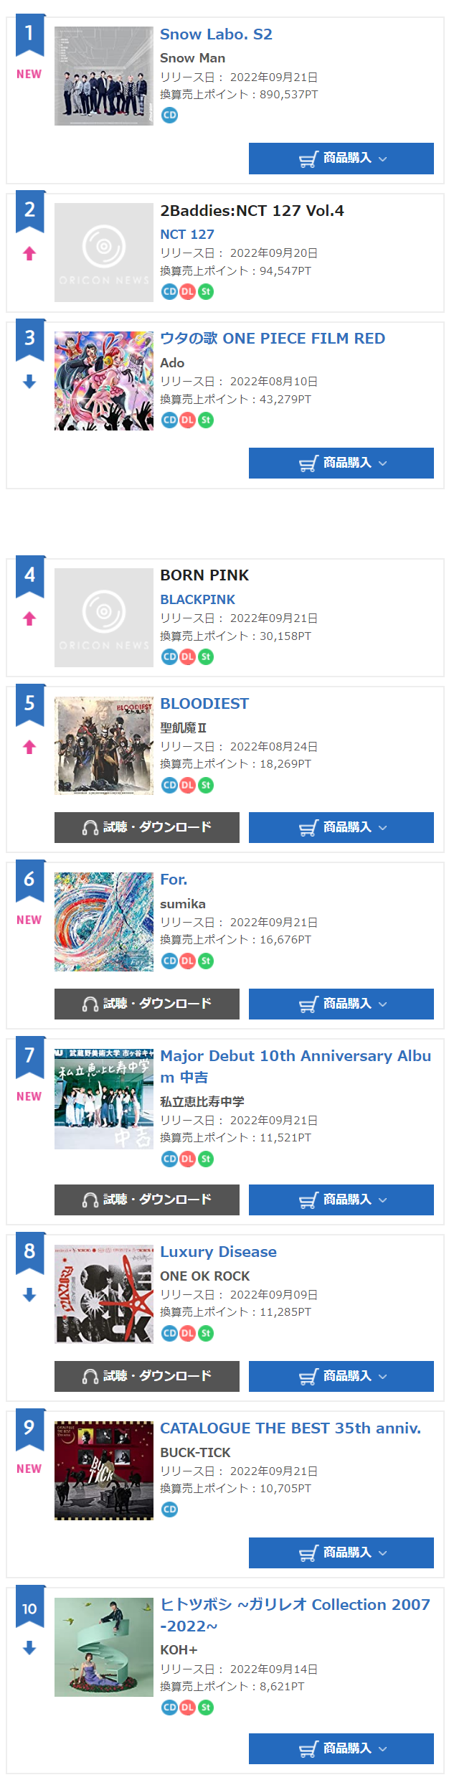Open the 商品購入 purchase menu for BLOODIEST

pyautogui.click(x=341, y=827)
